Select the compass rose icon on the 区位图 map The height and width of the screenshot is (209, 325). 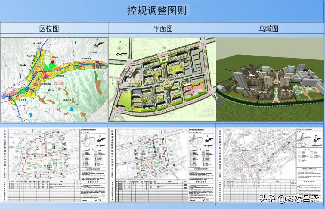click(x=96, y=46)
